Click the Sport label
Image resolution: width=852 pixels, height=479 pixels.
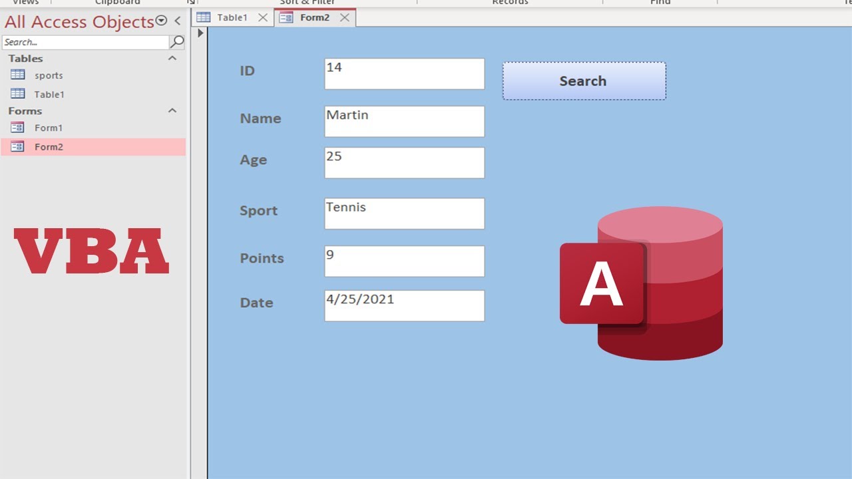[259, 210]
